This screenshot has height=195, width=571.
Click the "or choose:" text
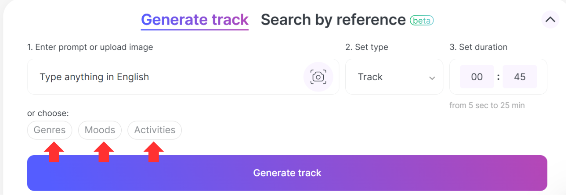[48, 113]
